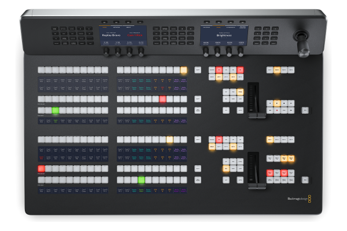Click the first lit red DSK CUT button

[x=270, y=173]
